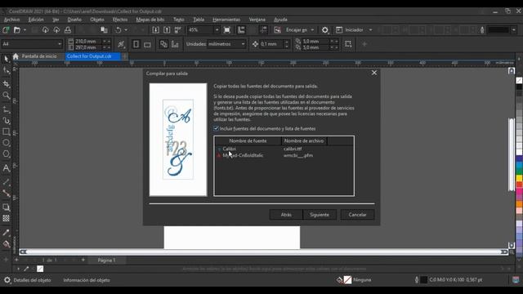Viewport: 523px width, 294px height.
Task: Expand the Open folder dropdown arrow
Action: pyautogui.click(x=25, y=30)
